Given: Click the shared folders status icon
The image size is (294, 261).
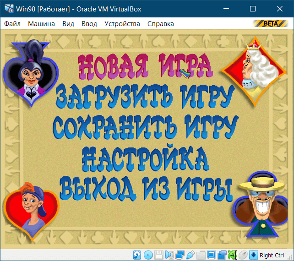Looking at the screenshot, I should click(201, 255).
